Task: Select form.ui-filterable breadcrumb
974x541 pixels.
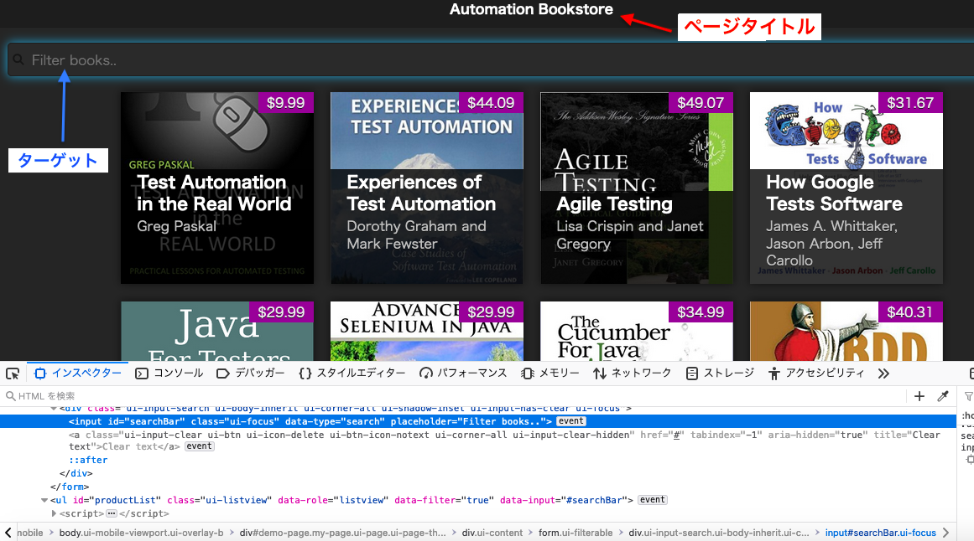Action: 576,533
